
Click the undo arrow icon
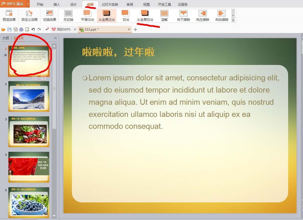point(33,29)
